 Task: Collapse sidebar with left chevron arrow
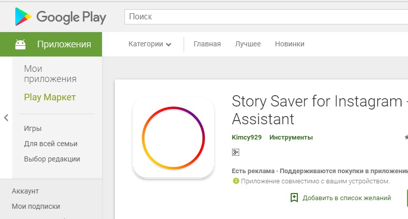pos(6,118)
